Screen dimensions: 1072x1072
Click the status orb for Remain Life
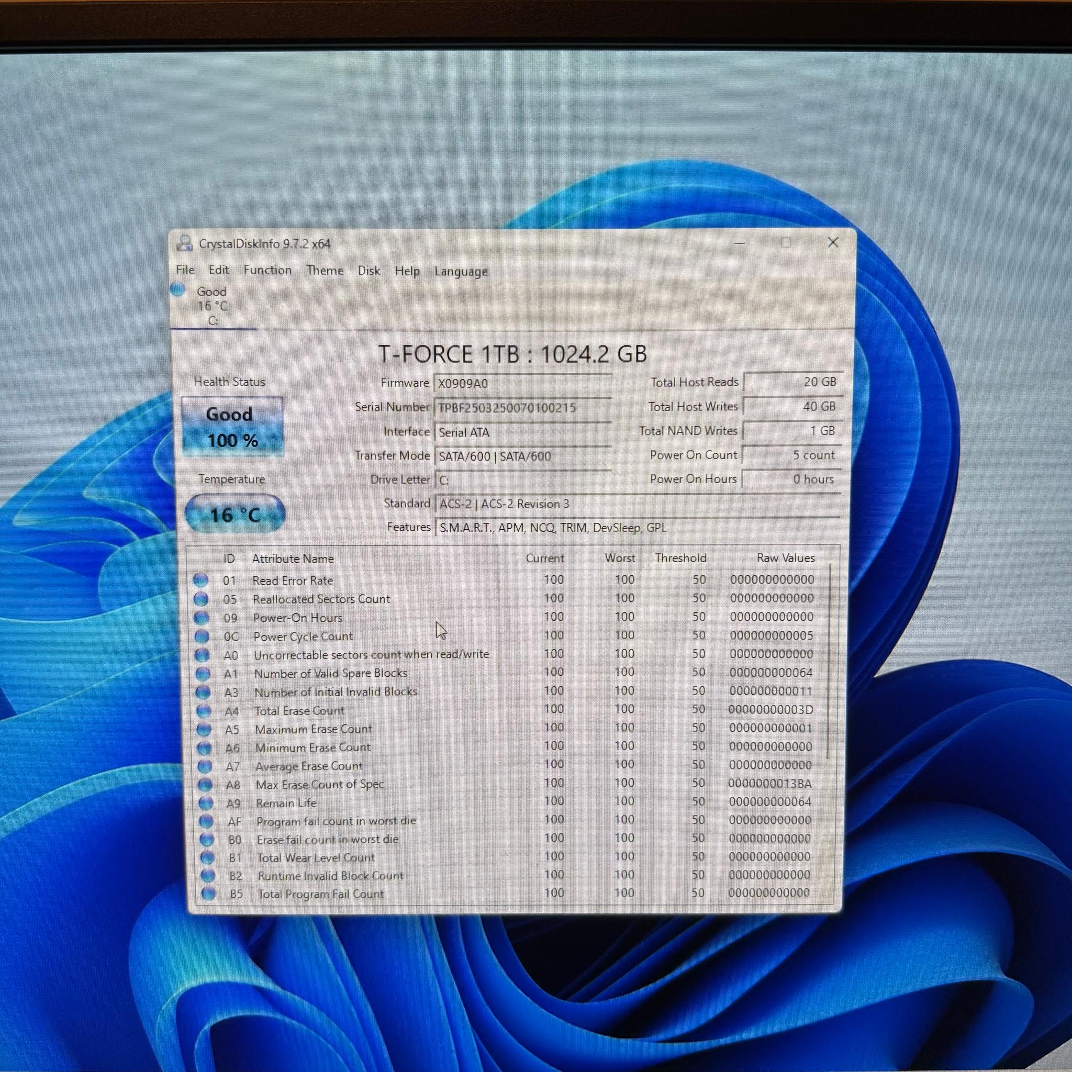coord(206,803)
